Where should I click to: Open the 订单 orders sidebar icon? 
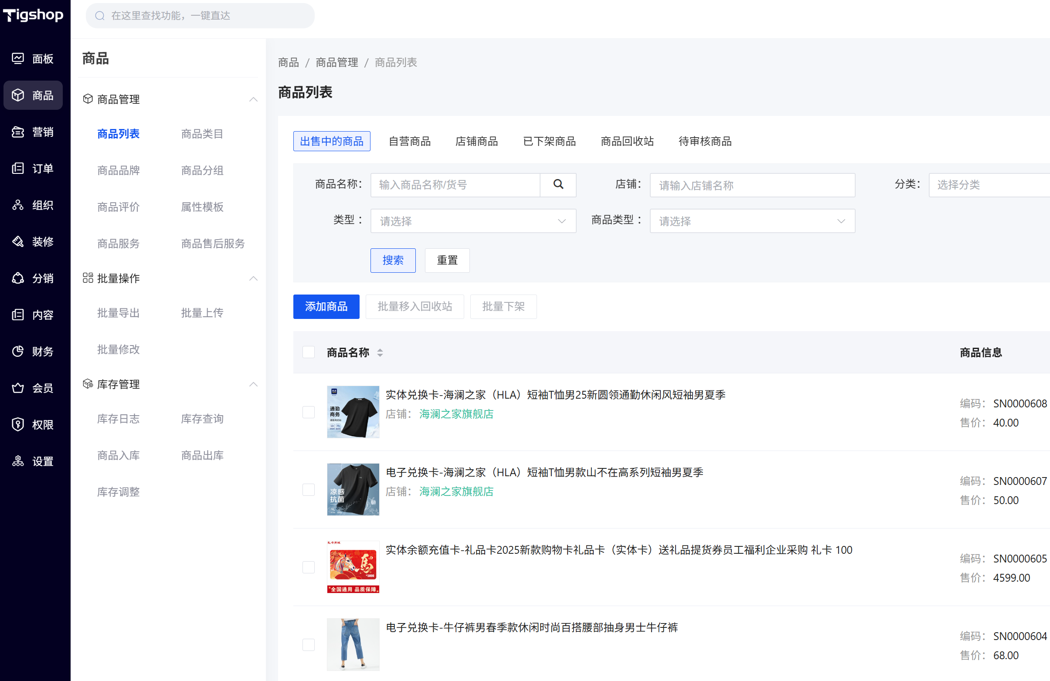17,169
